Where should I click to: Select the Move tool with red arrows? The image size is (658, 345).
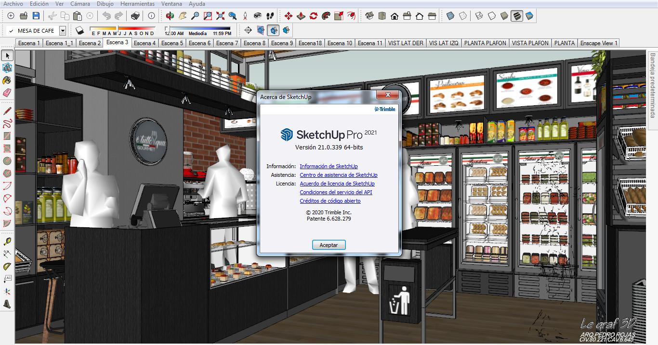pos(289,16)
